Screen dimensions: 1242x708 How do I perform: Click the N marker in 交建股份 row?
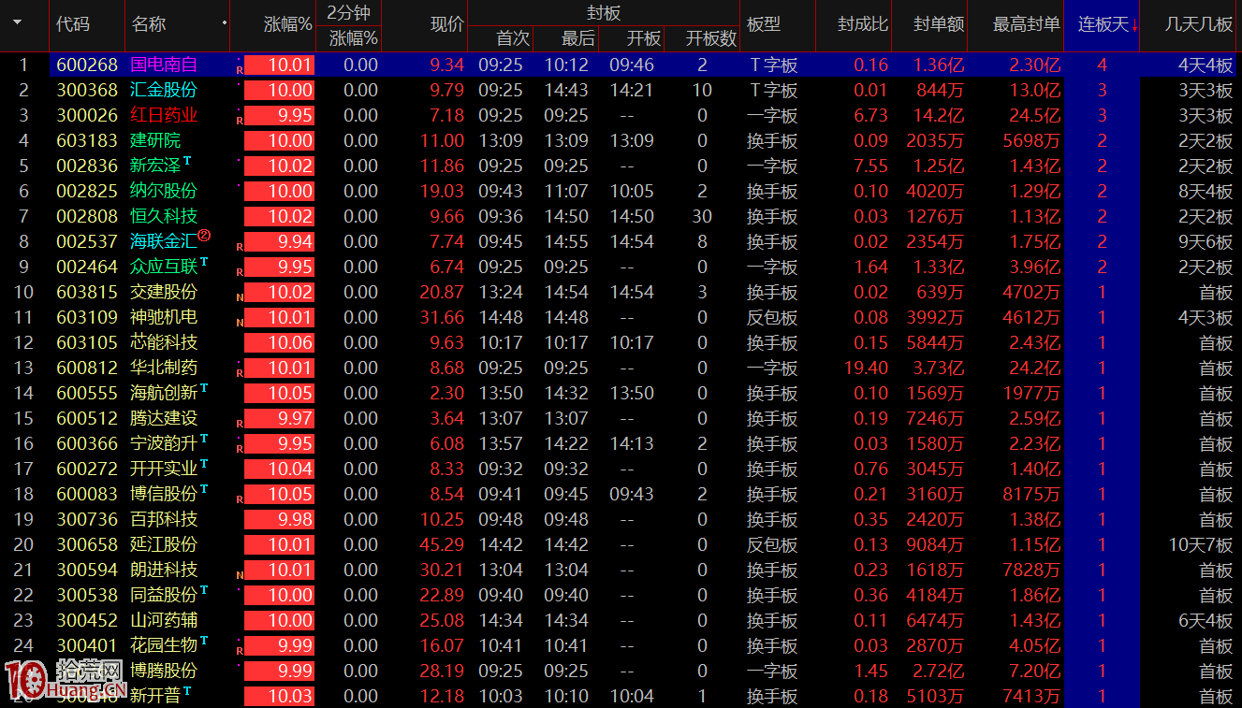[x=239, y=297]
